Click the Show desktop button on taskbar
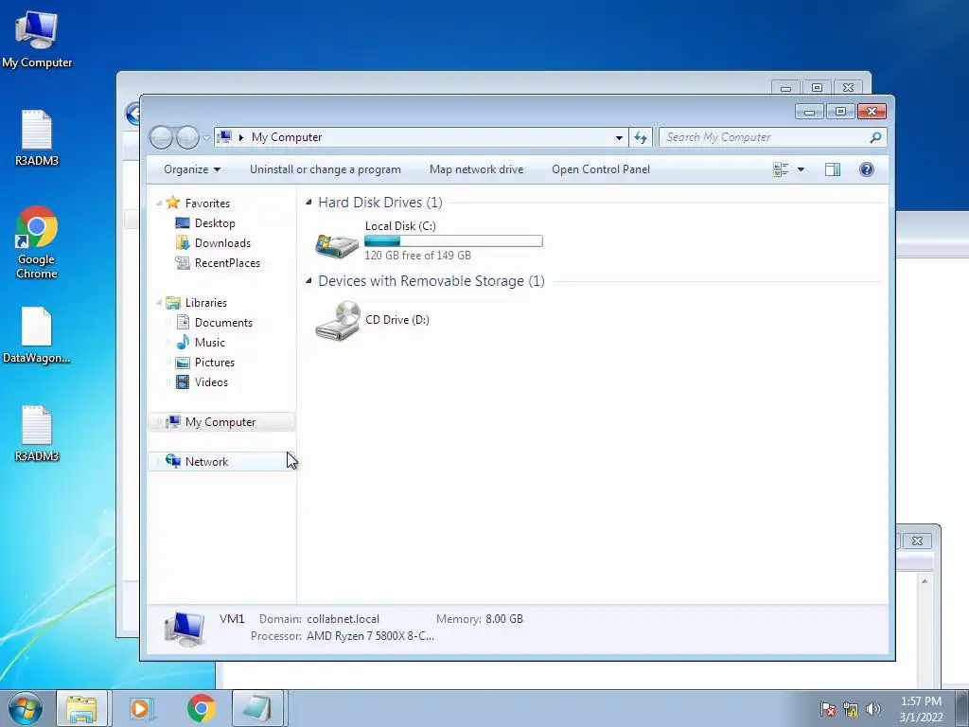The width and height of the screenshot is (969, 727). click(x=962, y=708)
